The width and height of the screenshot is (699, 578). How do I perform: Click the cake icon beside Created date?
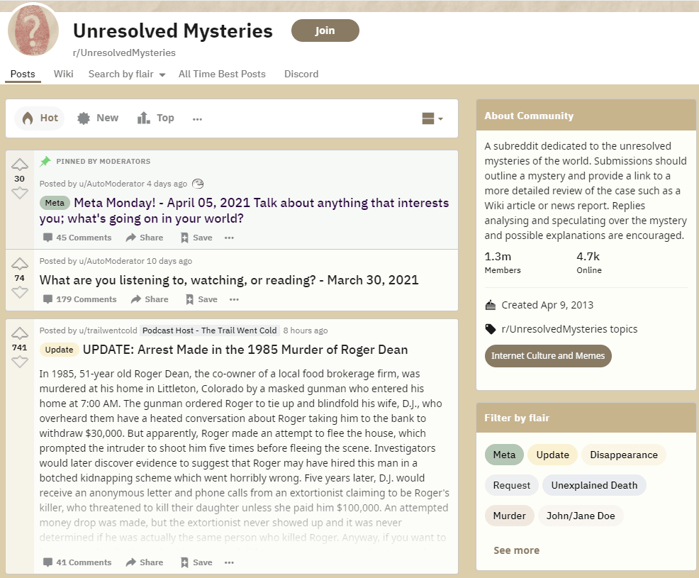[491, 305]
